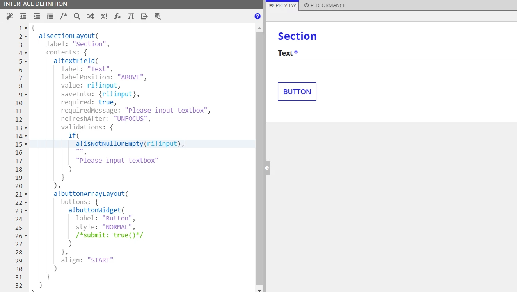Click the x! variable icon
The width and height of the screenshot is (517, 292).
[104, 16]
